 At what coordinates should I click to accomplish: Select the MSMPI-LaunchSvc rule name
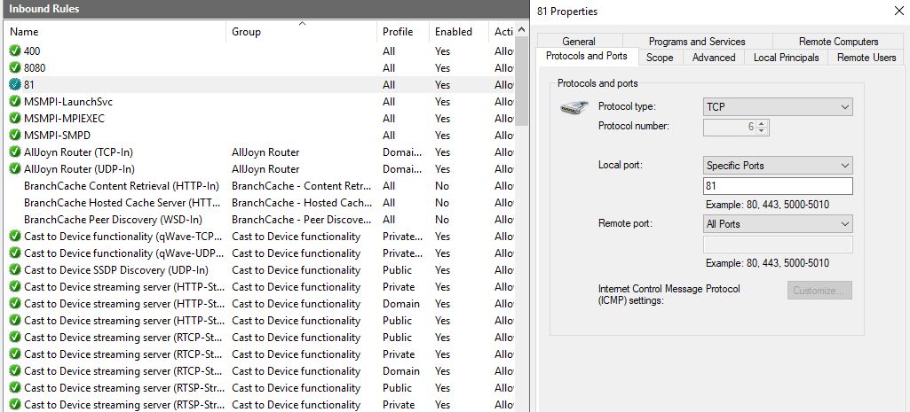coord(68,101)
